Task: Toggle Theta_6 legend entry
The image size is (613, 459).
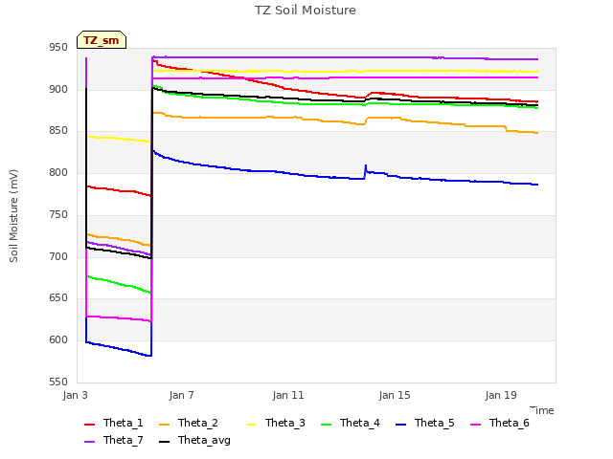Action: [x=500, y=423]
